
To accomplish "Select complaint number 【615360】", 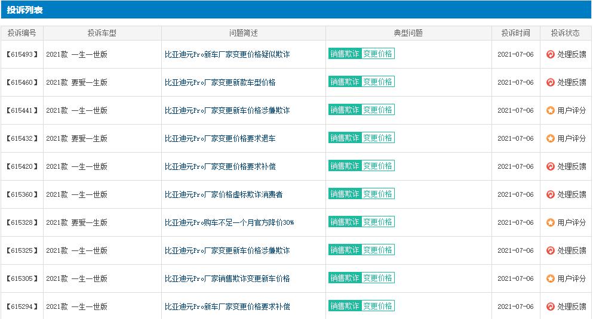I will point(22,194).
